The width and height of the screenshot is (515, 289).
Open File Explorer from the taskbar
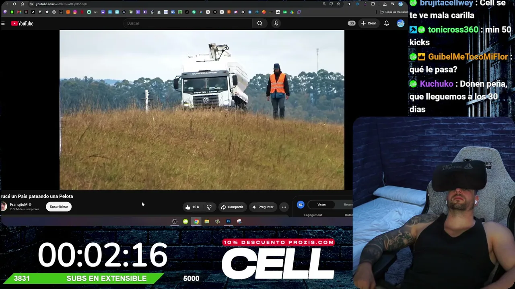[207, 222]
